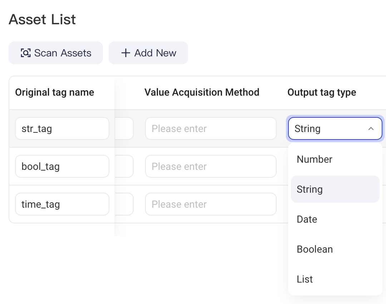The height and width of the screenshot is (304, 386).
Task: Click the Scan Assets button
Action: coord(56,53)
